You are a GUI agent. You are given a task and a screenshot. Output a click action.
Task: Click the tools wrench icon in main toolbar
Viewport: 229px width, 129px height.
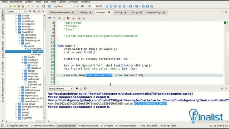click(x=38, y=6)
